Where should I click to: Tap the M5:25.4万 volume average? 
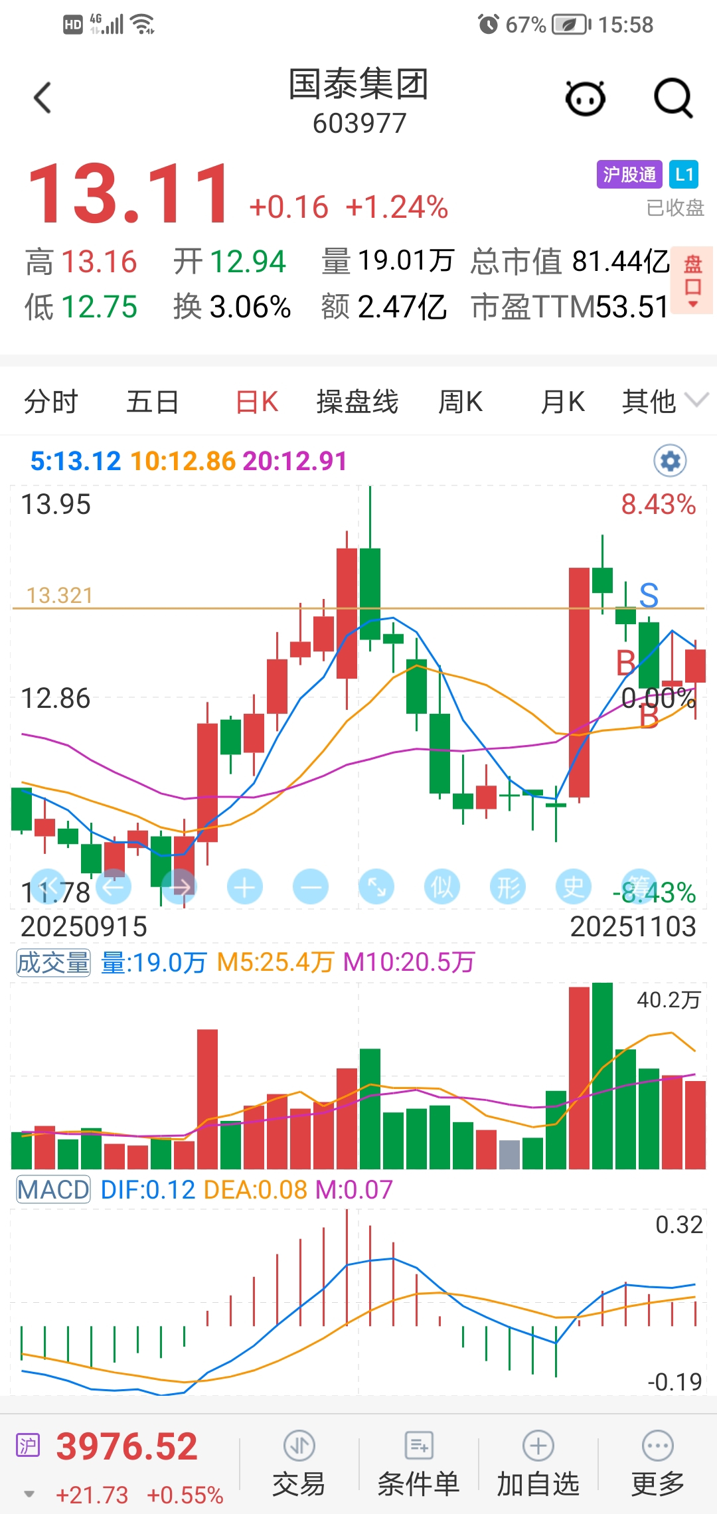(x=275, y=962)
